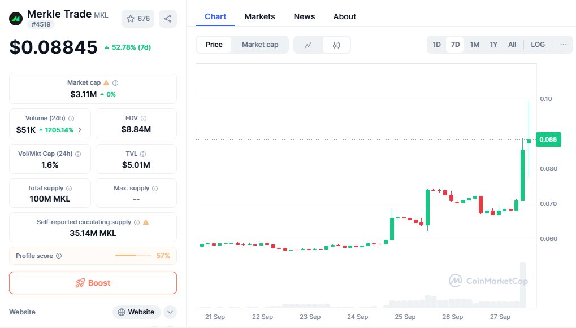Click the 1205.14% volume change text
The height and width of the screenshot is (328, 576).
(x=59, y=130)
